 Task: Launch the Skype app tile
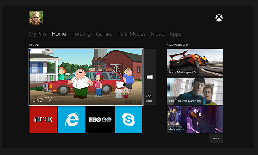pyautogui.click(x=128, y=119)
